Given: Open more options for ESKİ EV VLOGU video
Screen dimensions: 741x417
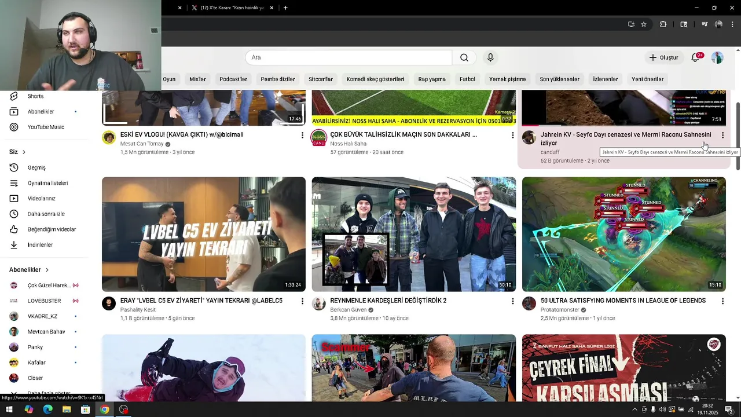Looking at the screenshot, I should point(302,135).
